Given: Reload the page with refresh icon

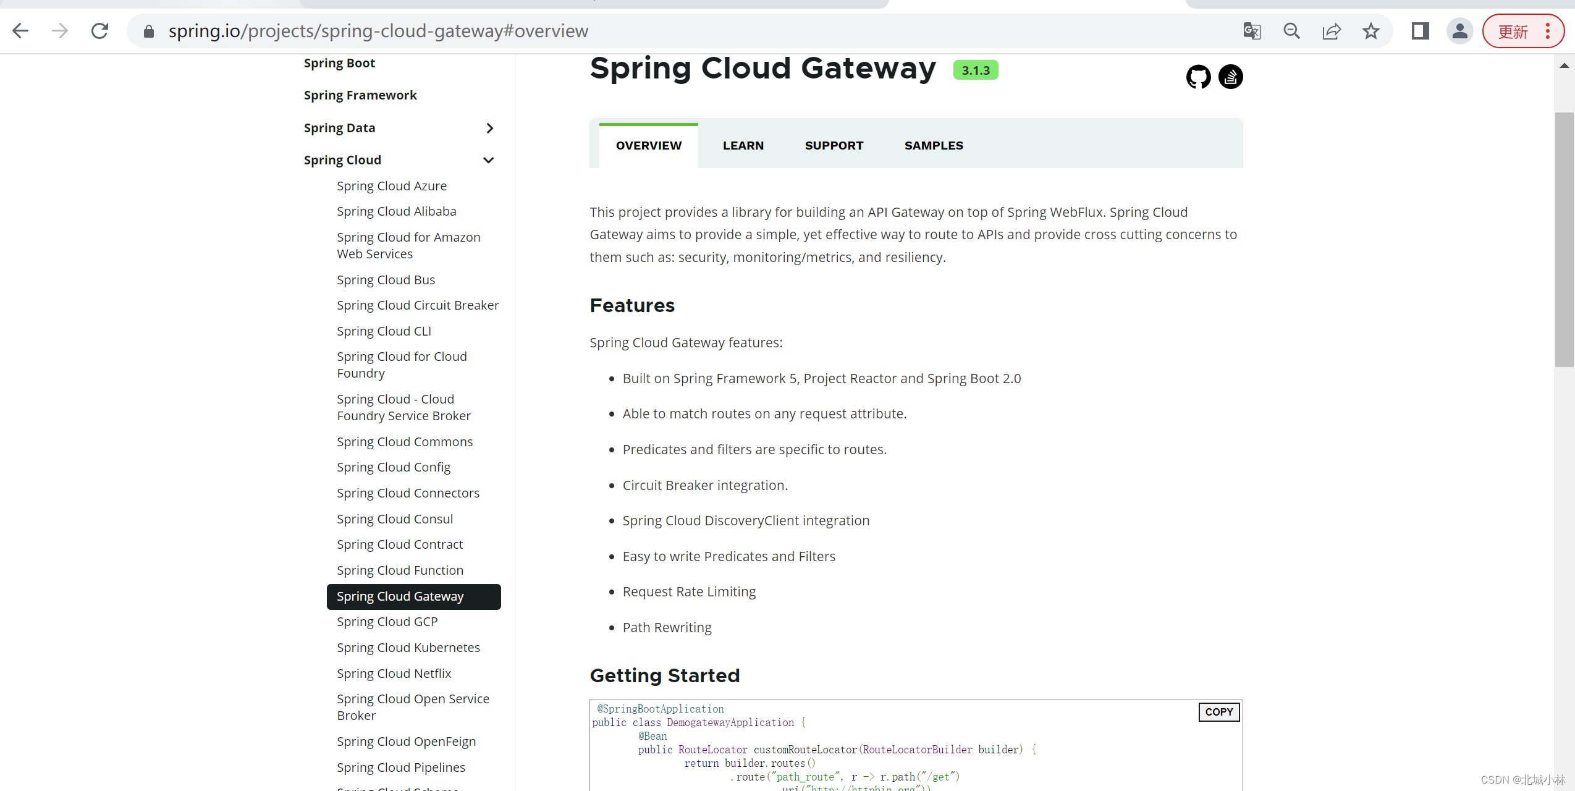Looking at the screenshot, I should pos(100,31).
